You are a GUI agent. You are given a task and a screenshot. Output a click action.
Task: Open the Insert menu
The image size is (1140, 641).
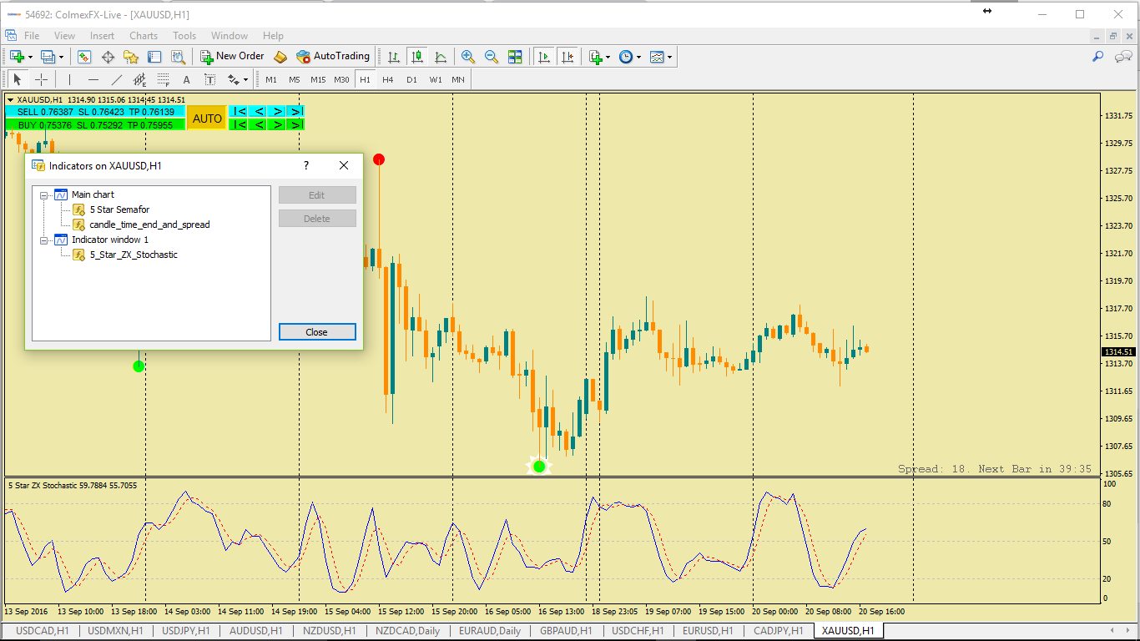(x=102, y=36)
